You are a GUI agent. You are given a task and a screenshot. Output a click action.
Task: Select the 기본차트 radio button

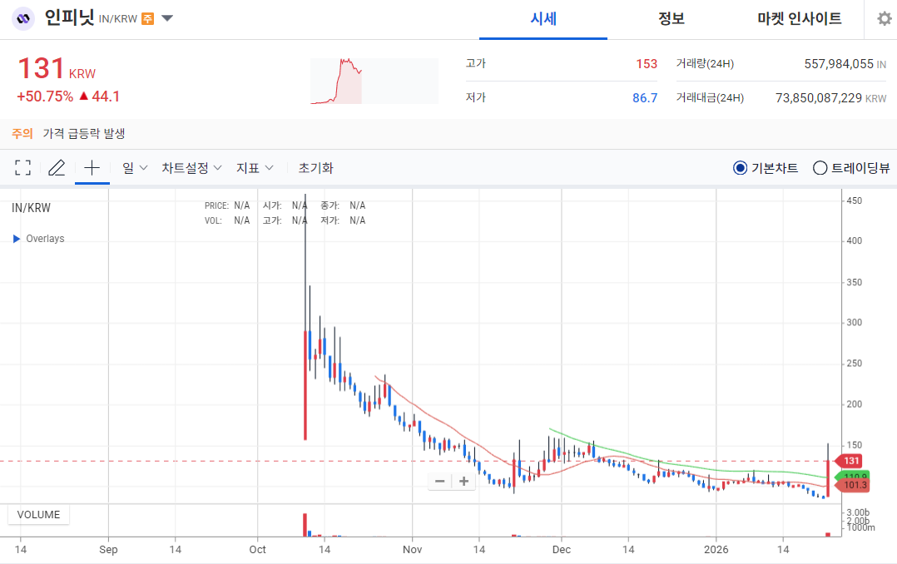[x=740, y=167]
